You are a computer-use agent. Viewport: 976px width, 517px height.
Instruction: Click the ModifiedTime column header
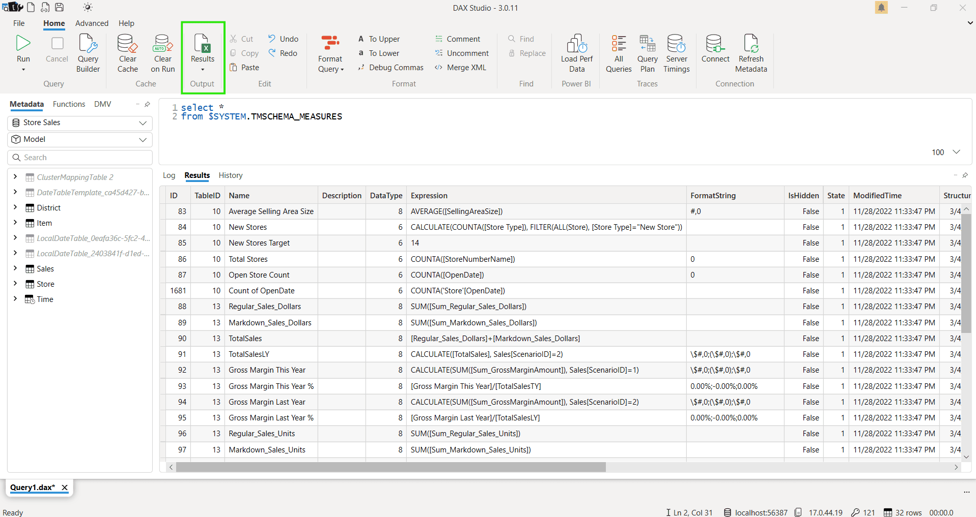(x=894, y=196)
